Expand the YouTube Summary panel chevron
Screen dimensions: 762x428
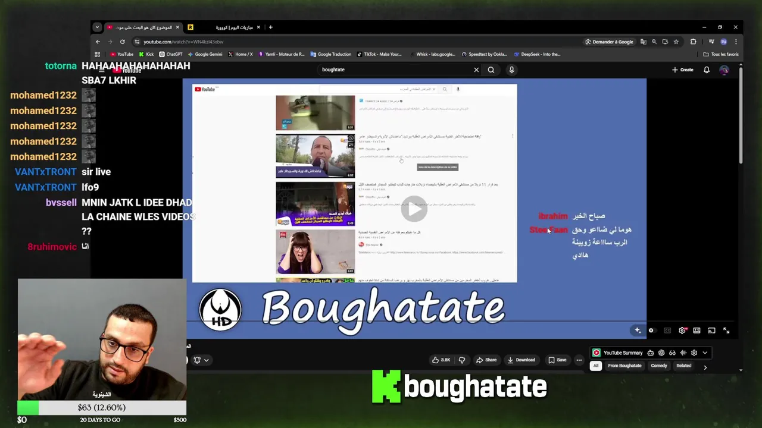point(705,353)
